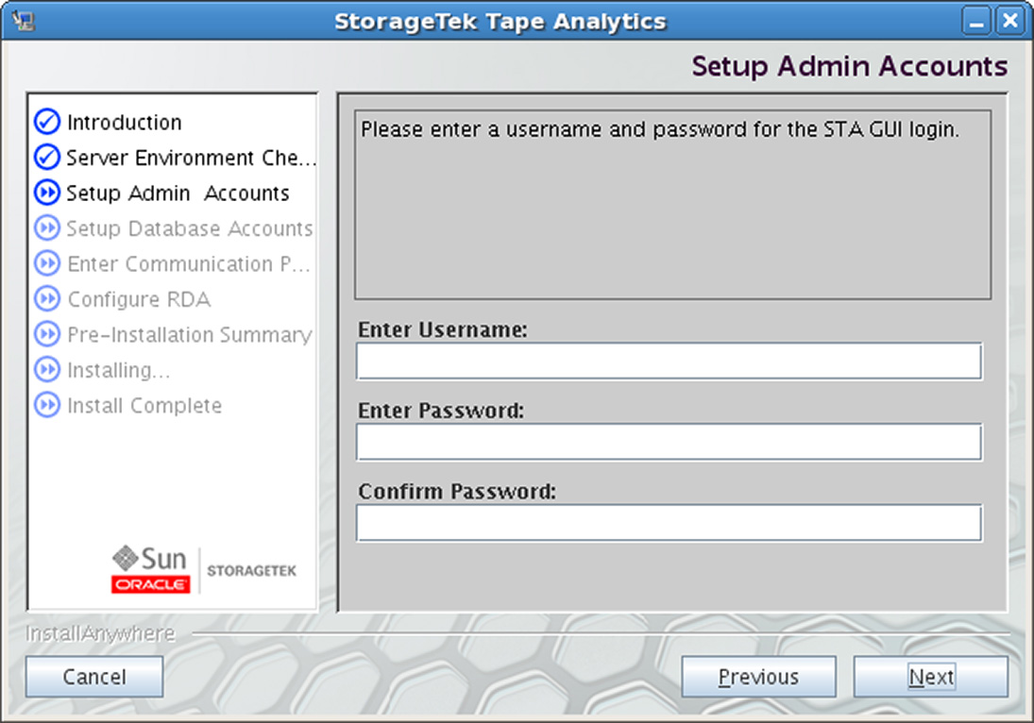Click the StorageTek logo

pos(251,571)
